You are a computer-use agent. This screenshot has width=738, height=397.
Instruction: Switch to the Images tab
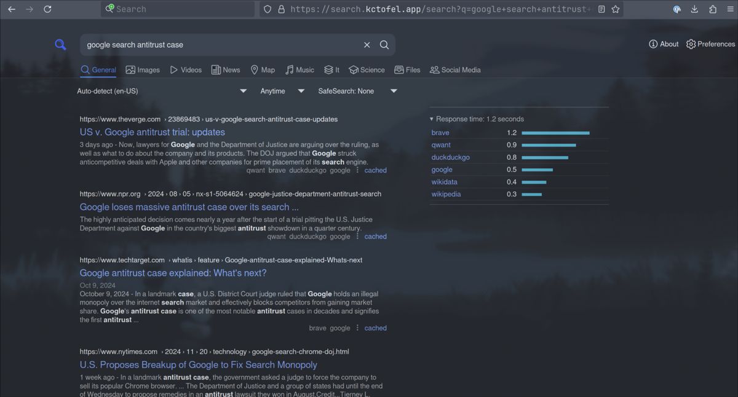[143, 70]
